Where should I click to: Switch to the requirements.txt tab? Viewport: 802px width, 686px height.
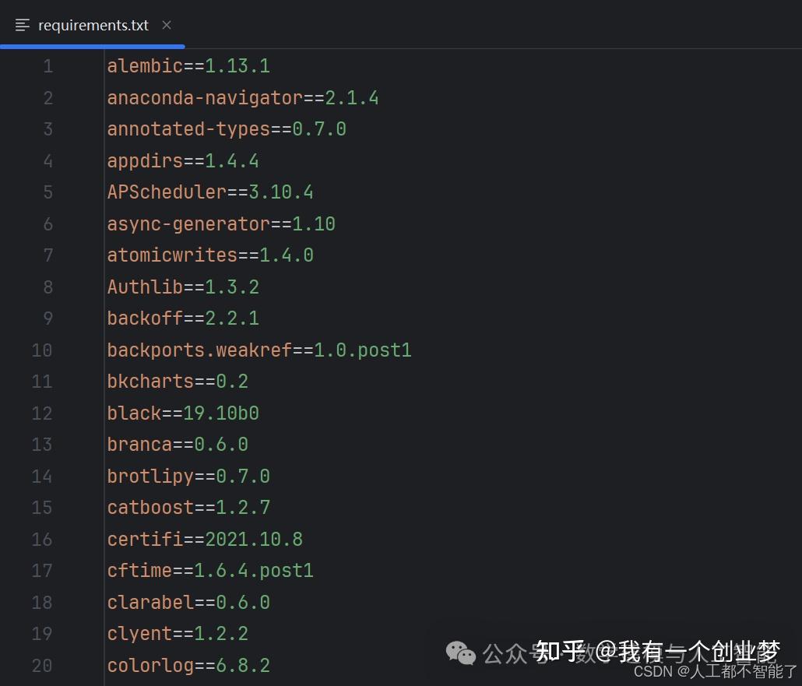click(93, 24)
